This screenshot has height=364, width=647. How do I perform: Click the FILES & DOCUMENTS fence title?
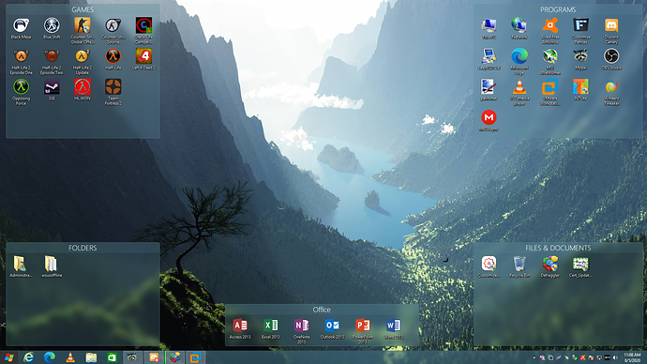coord(558,248)
